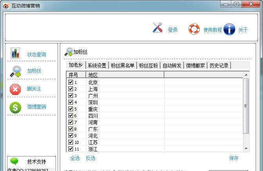The height and width of the screenshot is (171, 263).
Task: Select the 深圳 region text
Action: [93, 102]
